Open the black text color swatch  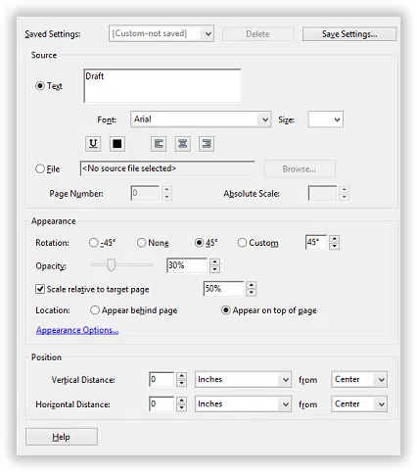(x=117, y=144)
